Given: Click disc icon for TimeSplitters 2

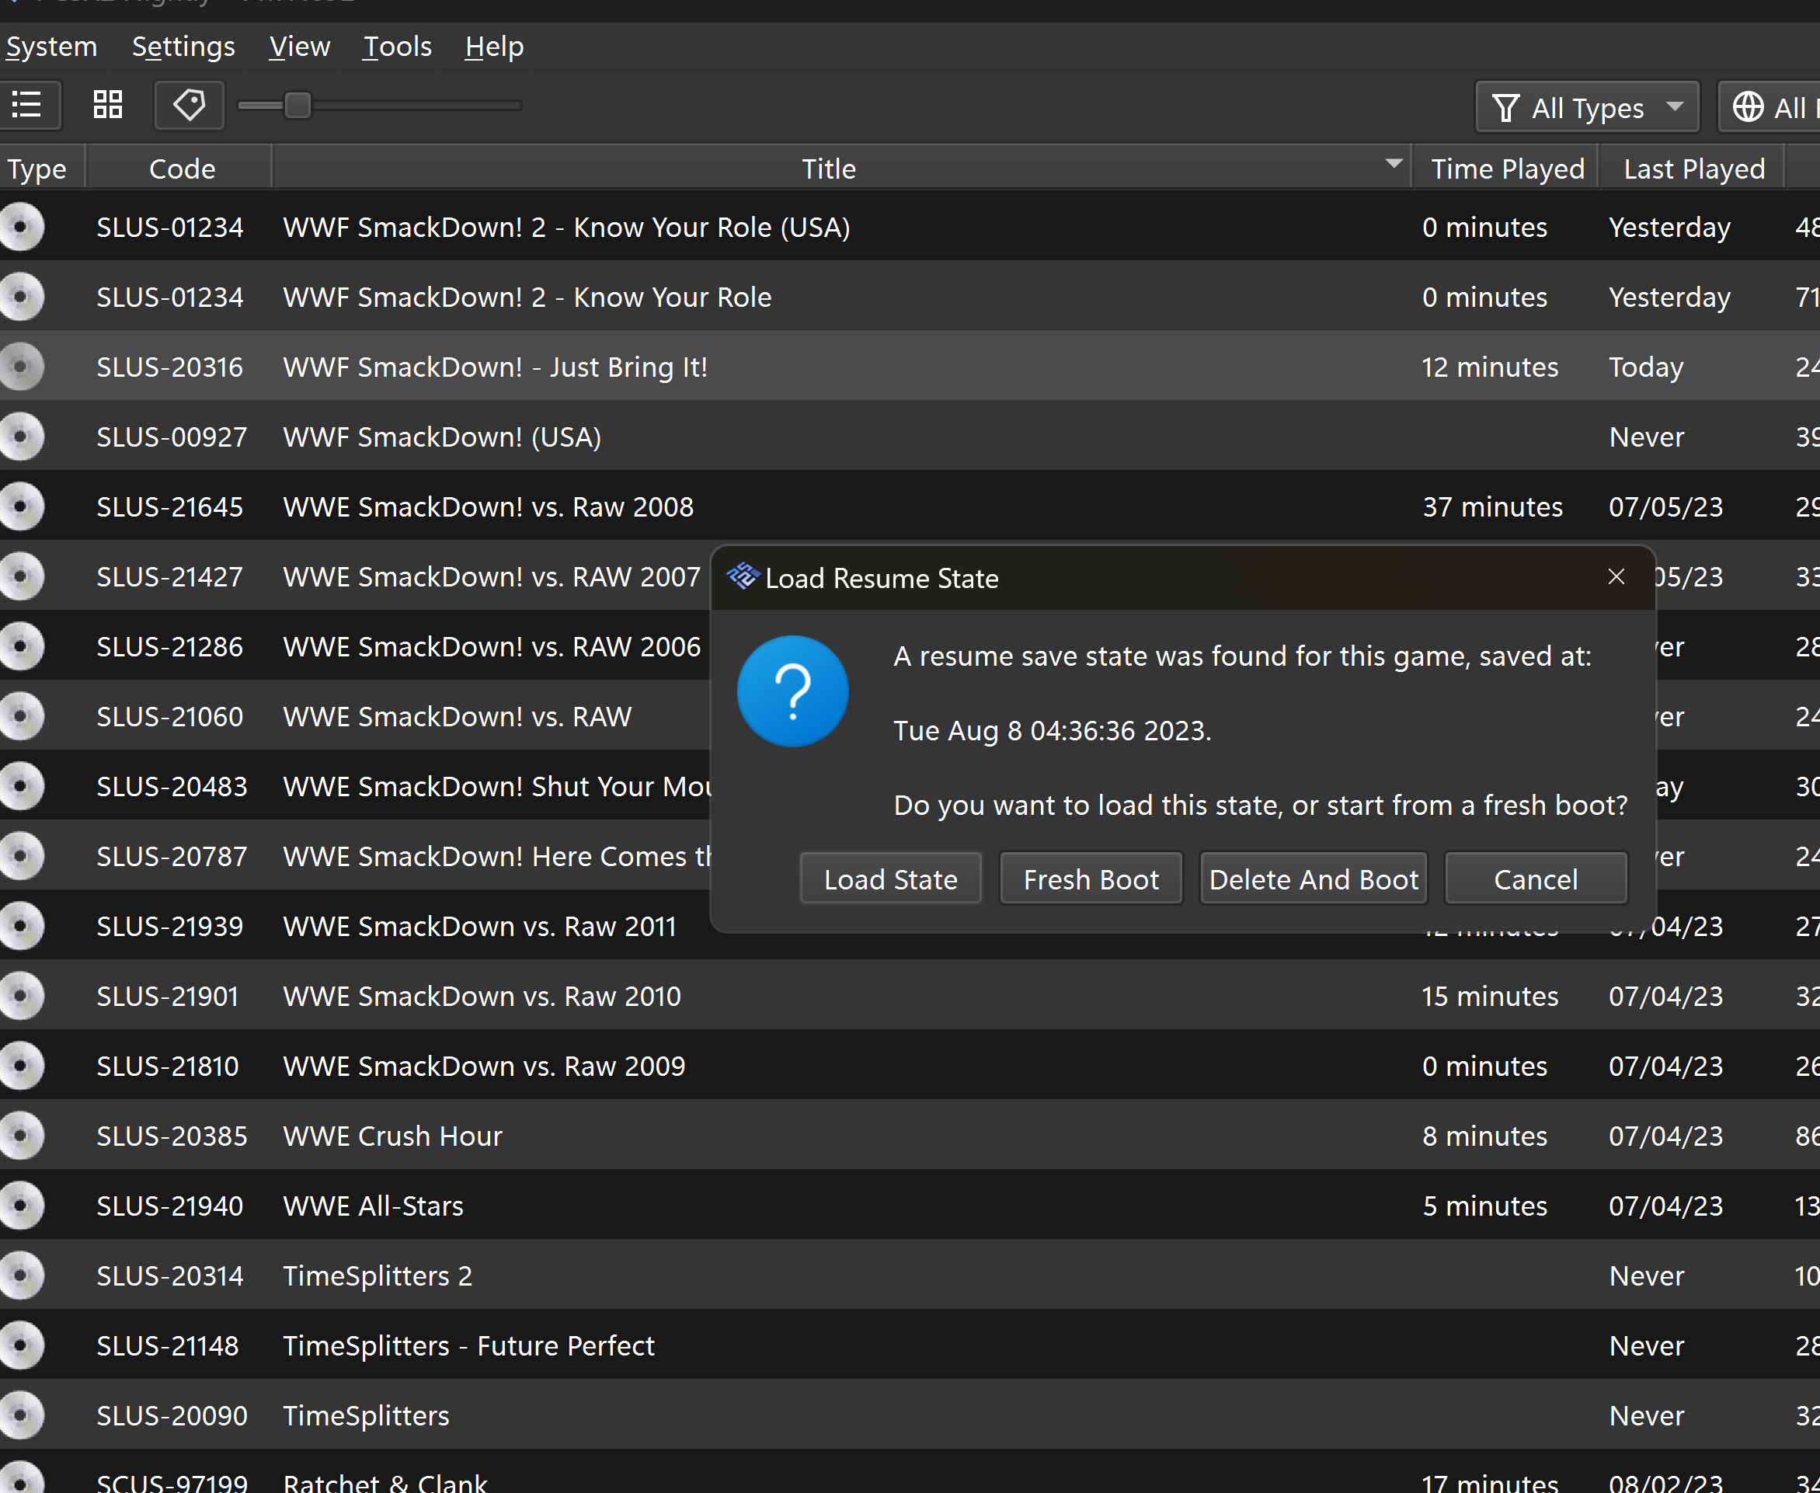Looking at the screenshot, I should tap(21, 1275).
